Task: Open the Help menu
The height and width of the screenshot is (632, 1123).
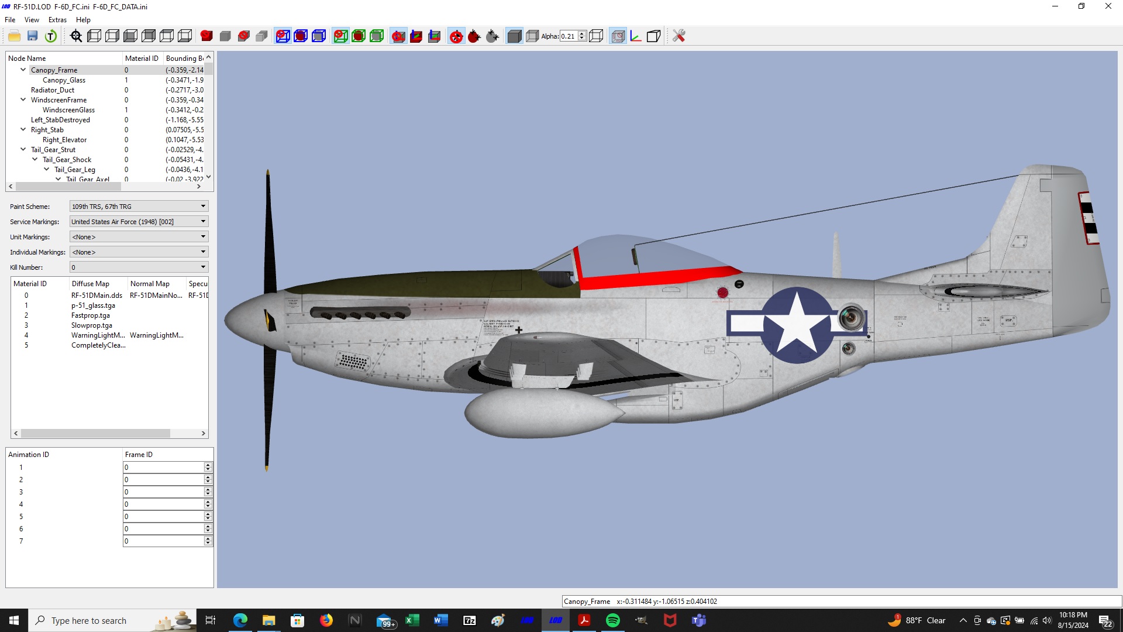Action: coord(83,20)
